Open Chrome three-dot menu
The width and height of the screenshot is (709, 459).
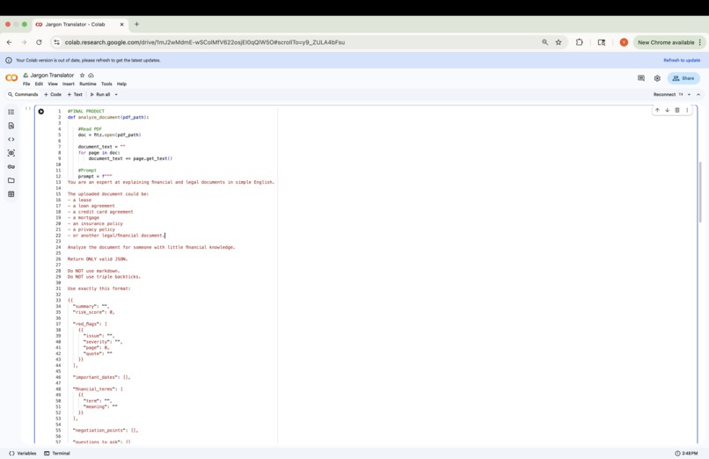tap(700, 42)
